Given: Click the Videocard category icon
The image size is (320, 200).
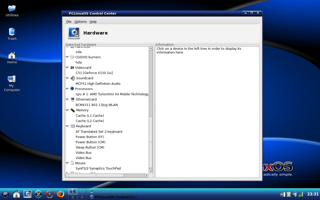Looking at the screenshot, I should (72, 67).
